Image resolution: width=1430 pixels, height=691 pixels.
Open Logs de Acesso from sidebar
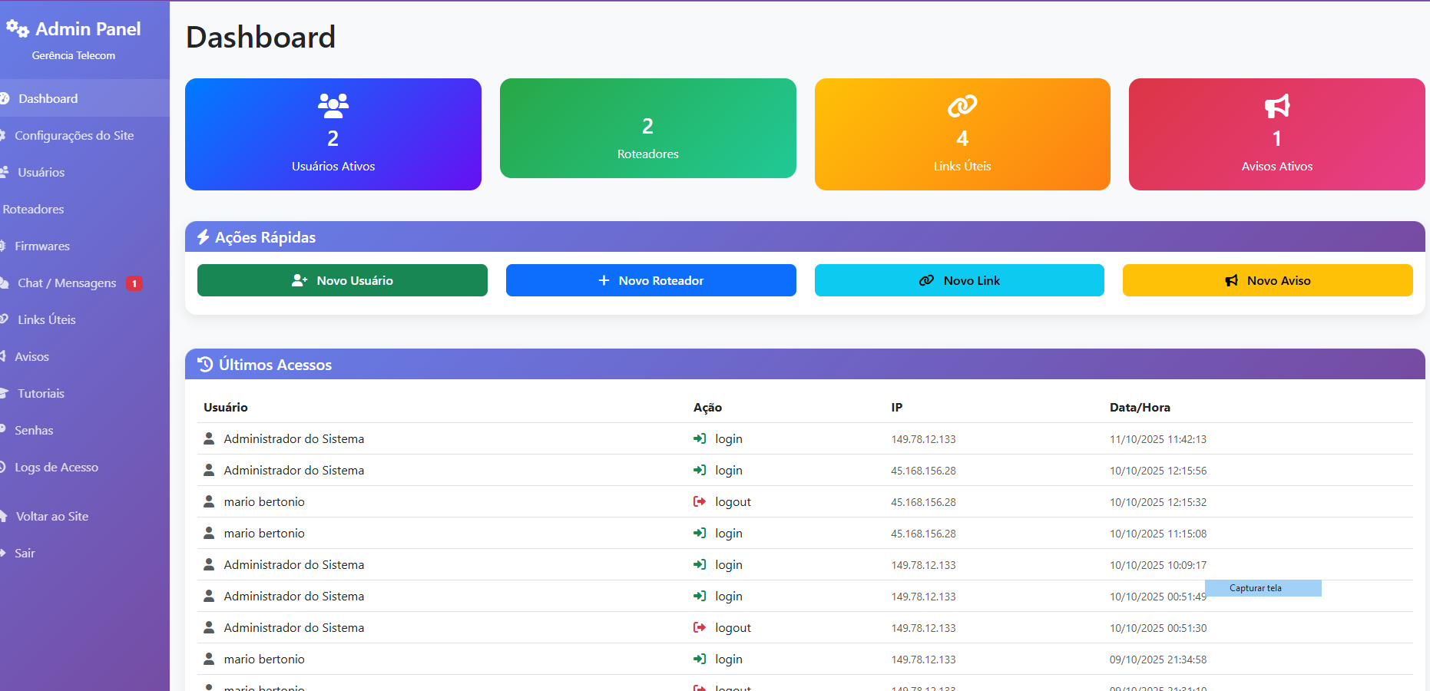coord(56,468)
